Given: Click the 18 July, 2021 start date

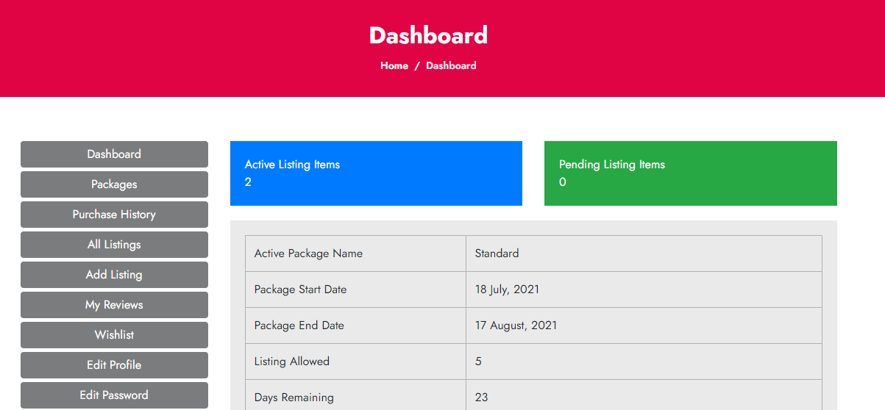Looking at the screenshot, I should (x=507, y=289).
